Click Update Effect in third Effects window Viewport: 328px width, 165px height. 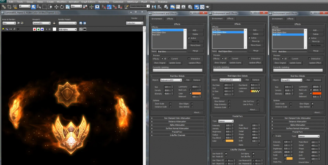pos(315,63)
